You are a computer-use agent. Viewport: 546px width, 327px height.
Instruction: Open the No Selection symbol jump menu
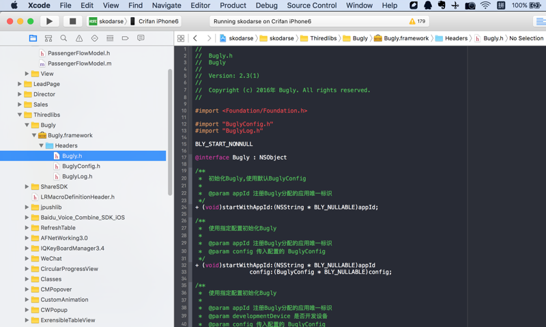tap(526, 38)
